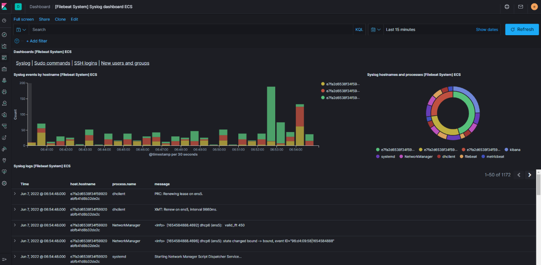
Task: Clone this dashboard
Action: (60, 19)
